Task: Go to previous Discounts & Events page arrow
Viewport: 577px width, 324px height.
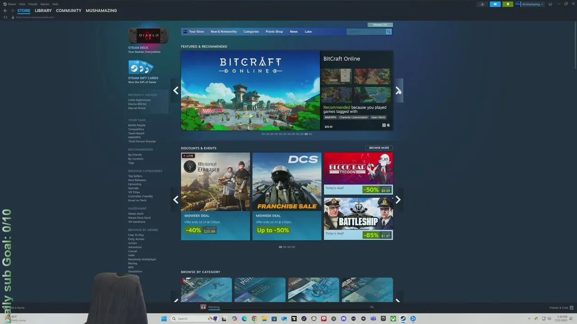Action: tap(176, 200)
